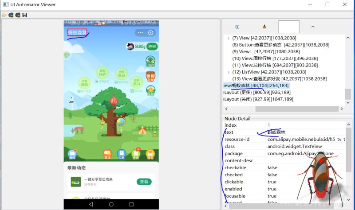Click 蚂蚁森林 title in the phone screenshot
The image size is (355, 210).
(x=77, y=32)
